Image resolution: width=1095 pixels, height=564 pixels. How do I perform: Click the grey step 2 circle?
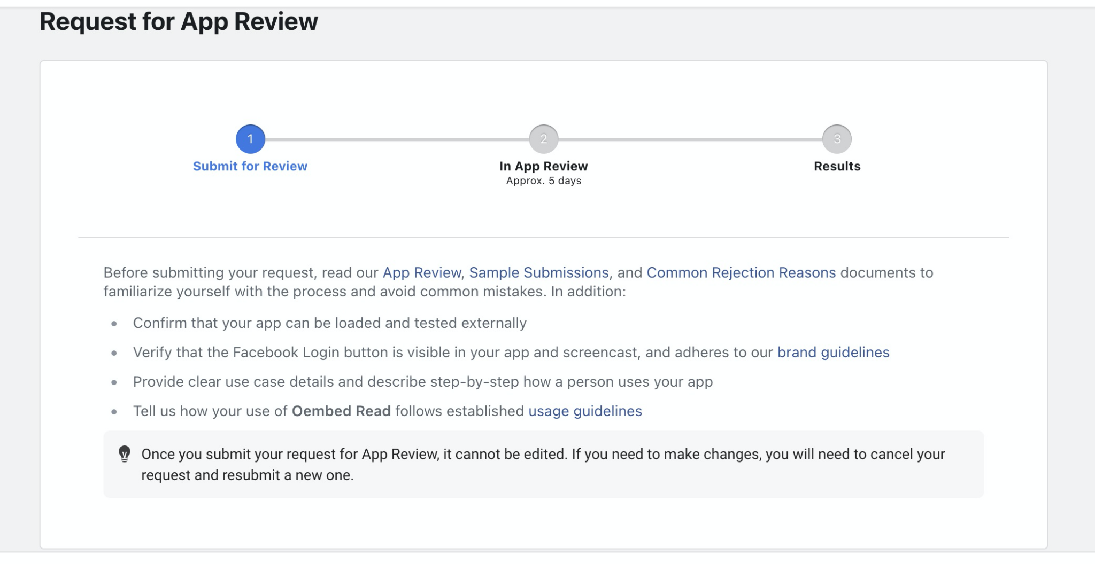tap(544, 138)
